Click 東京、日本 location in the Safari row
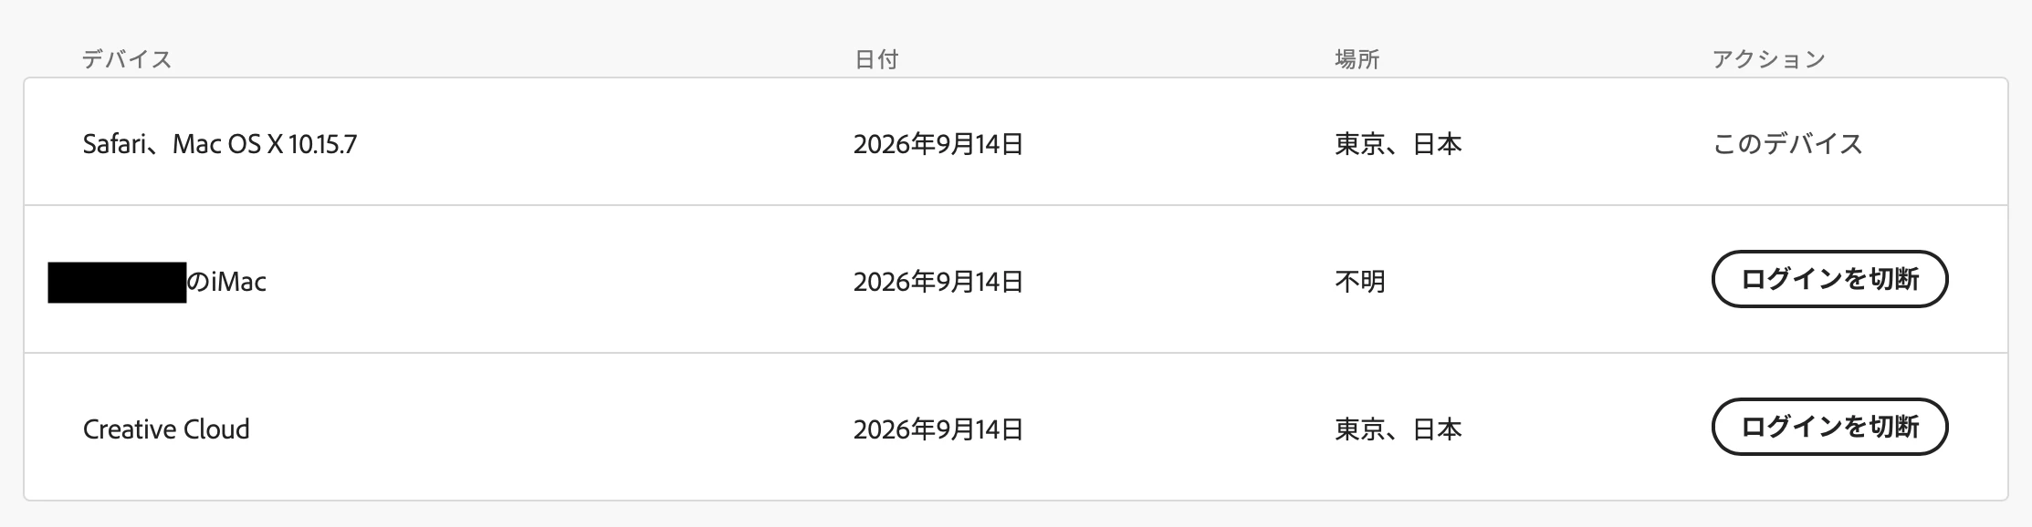This screenshot has width=2032, height=527. [x=1398, y=144]
